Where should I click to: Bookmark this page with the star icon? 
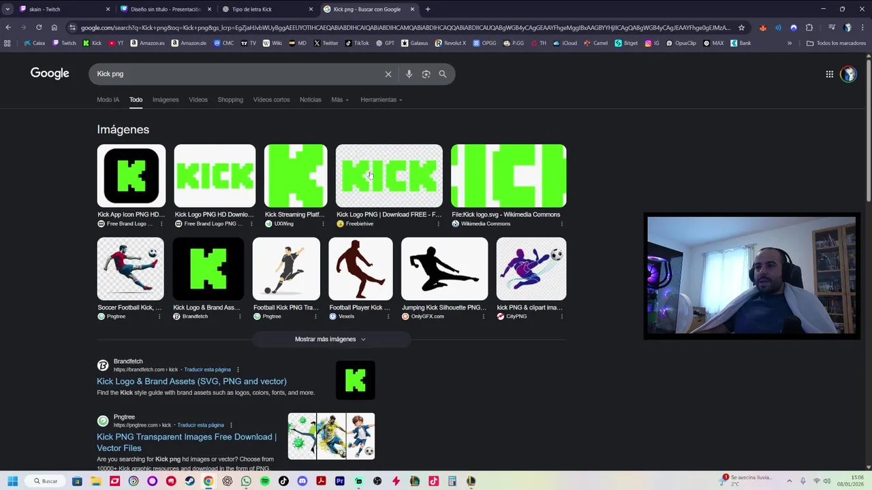click(x=741, y=27)
